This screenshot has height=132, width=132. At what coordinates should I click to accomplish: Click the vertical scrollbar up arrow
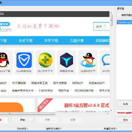(x=111, y=13)
